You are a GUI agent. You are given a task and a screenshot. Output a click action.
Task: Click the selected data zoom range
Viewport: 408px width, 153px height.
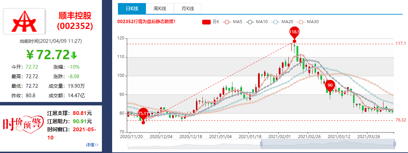(x=328, y=144)
